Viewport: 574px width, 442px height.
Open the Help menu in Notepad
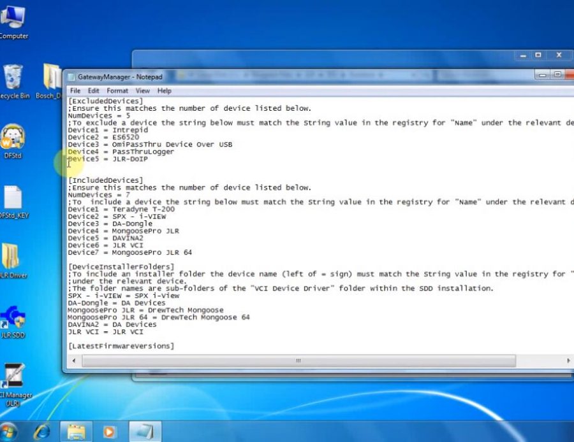click(x=164, y=90)
